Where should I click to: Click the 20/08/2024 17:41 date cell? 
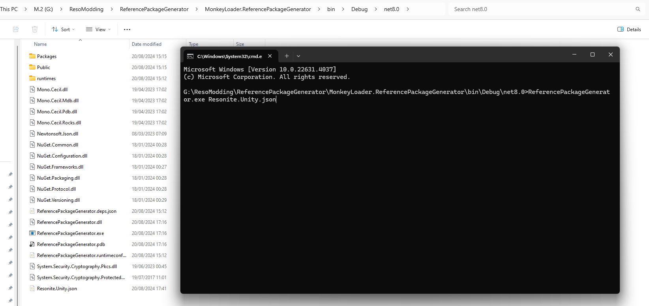pyautogui.click(x=149, y=289)
